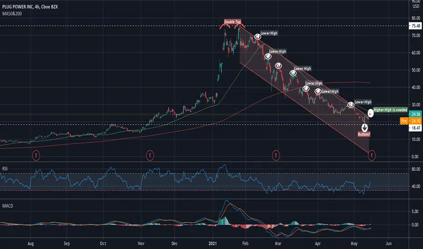Image resolution: width=423 pixels, height=249 pixels.
Task: Click the down-arrow icon above Bottom? label
Action: [364, 128]
